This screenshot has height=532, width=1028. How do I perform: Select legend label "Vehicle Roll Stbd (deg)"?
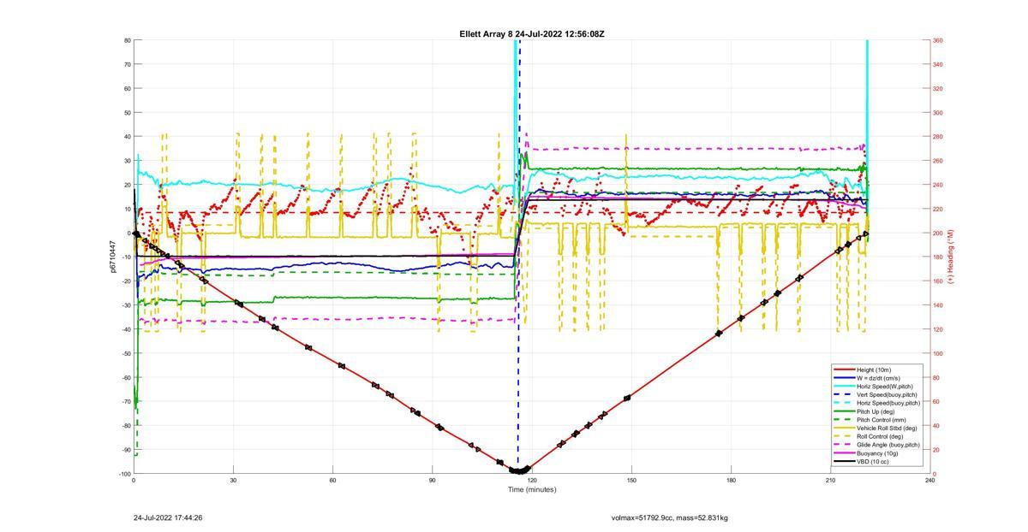point(887,429)
